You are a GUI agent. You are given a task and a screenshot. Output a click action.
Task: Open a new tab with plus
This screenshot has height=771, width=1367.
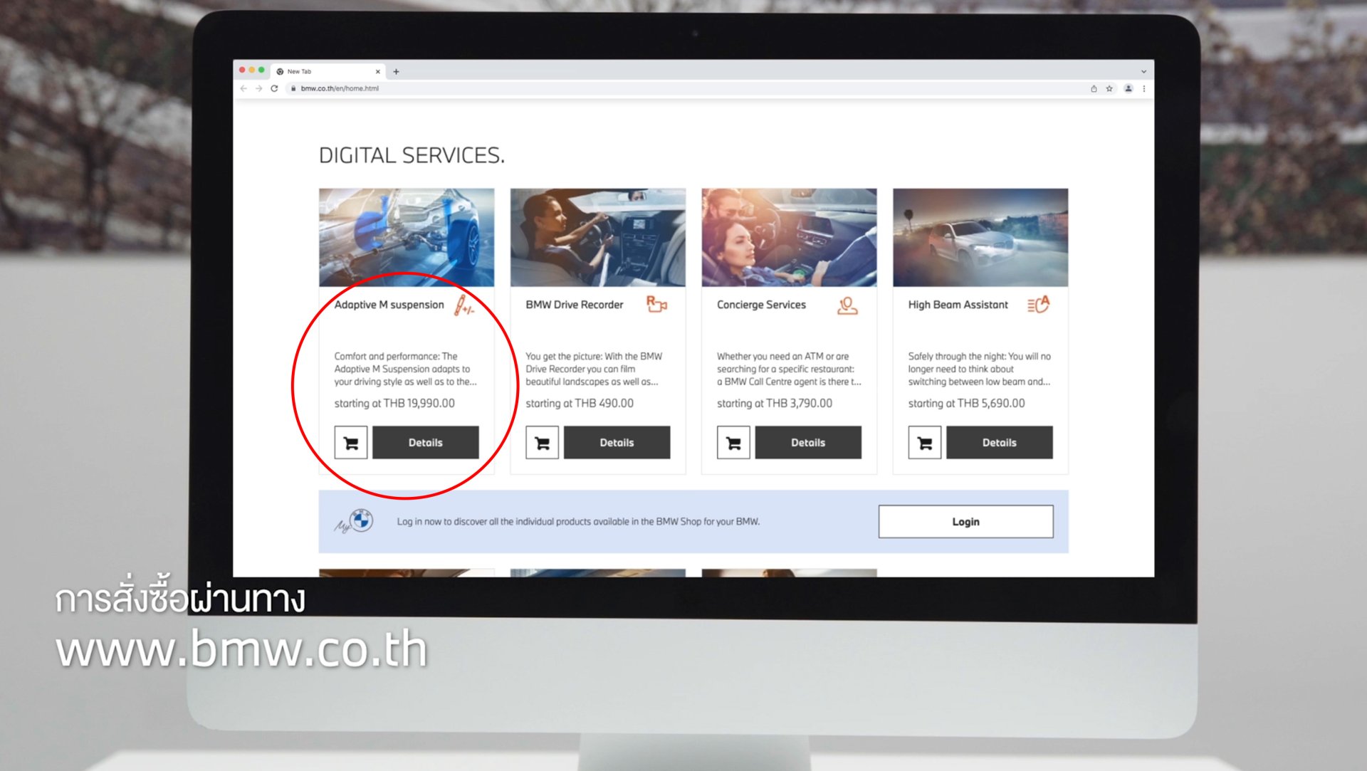tap(396, 71)
